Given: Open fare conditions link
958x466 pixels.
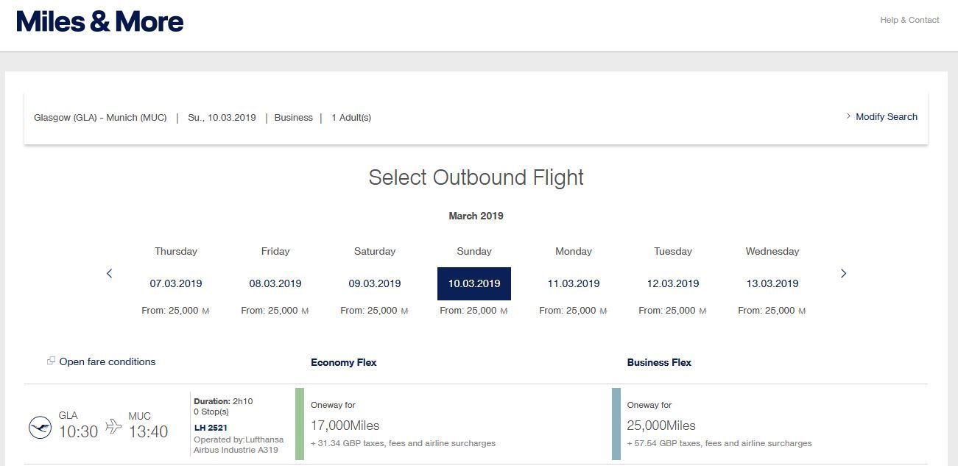Looking at the screenshot, I should coord(108,361).
